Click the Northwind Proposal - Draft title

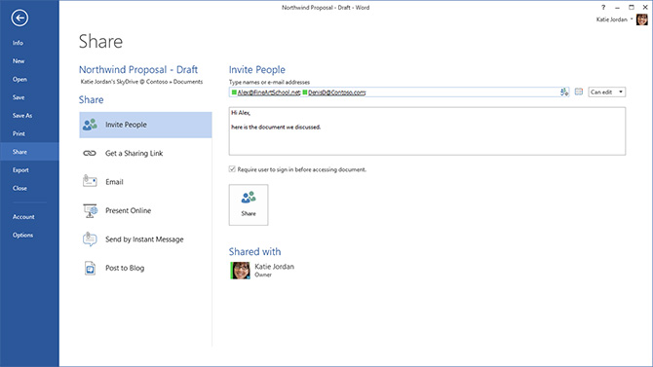(138, 69)
